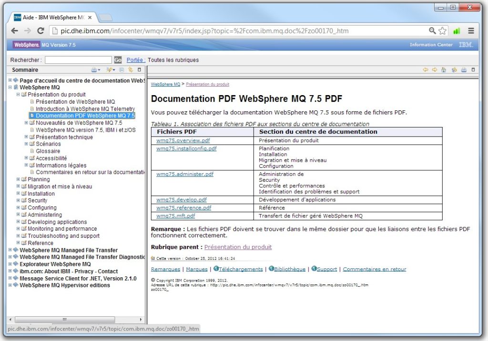Click the bookmark star icon in the address bar

click(x=442, y=30)
